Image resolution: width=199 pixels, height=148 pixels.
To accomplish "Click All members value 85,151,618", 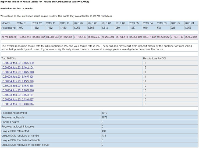I will (122, 37).
